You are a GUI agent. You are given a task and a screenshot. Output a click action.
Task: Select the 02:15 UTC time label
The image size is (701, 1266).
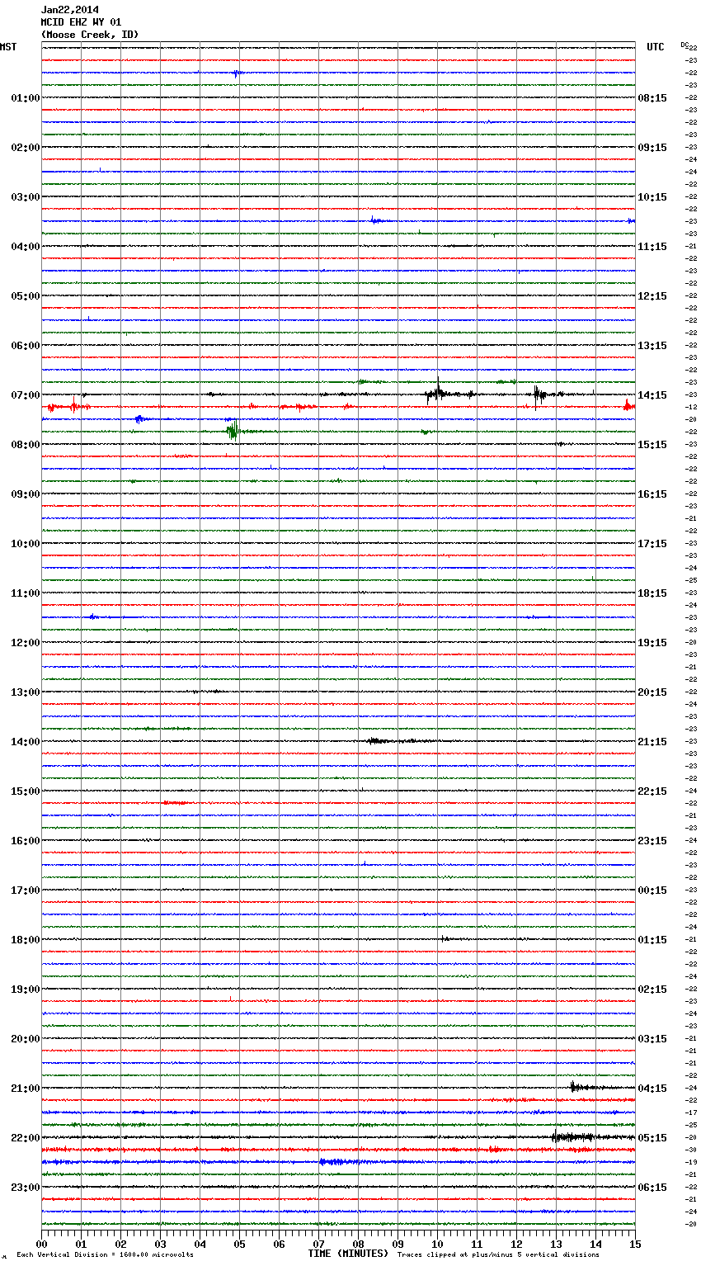(652, 990)
